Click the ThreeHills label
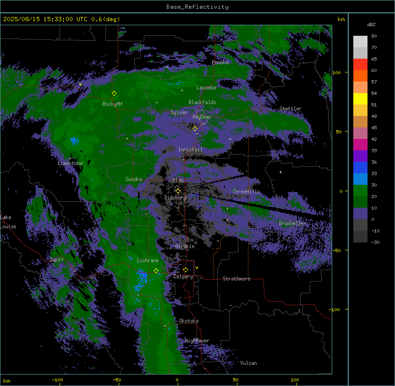The width and height of the screenshot is (395, 386). pyautogui.click(x=246, y=192)
